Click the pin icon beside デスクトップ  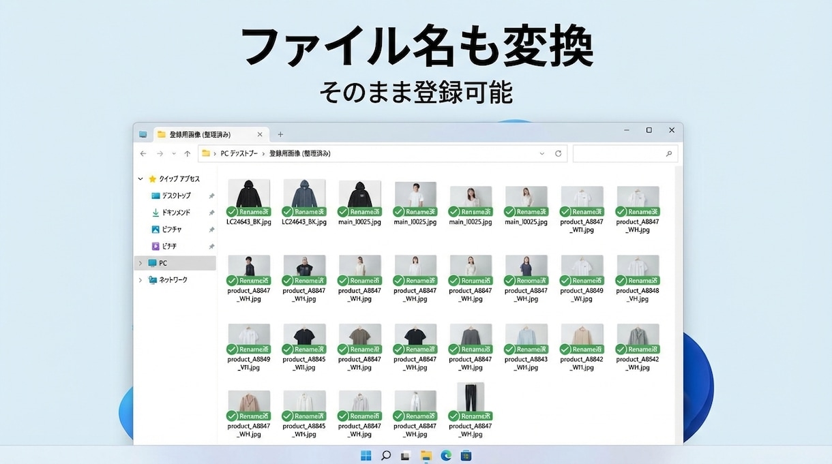click(211, 196)
